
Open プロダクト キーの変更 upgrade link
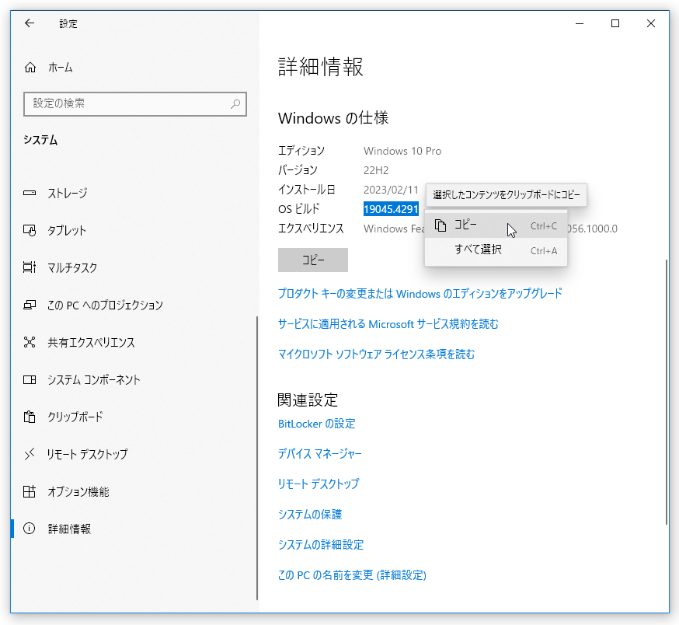[x=420, y=293]
